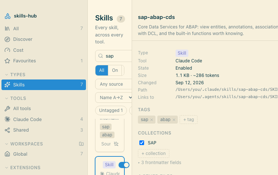Screen dimensions: 278x175
Task: Click the Skill badge on selected card
Action: click(x=109, y=165)
